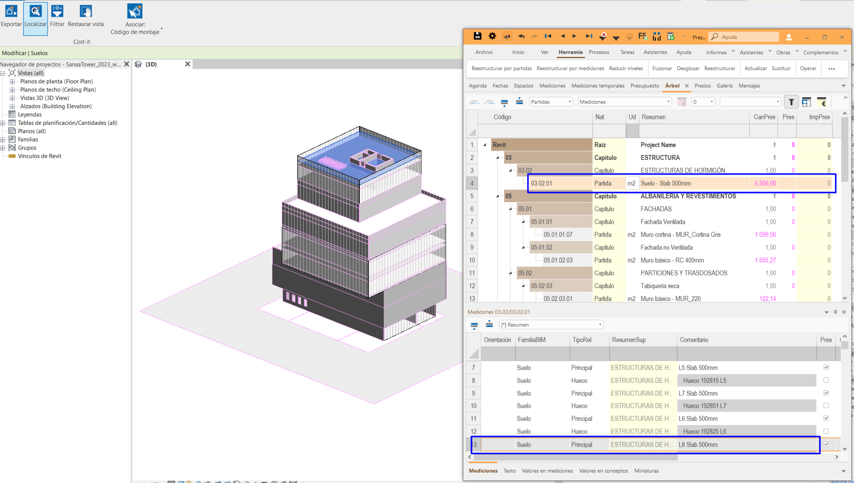This screenshot has height=483, width=854.
Task: Open the Archivo menu
Action: point(484,52)
